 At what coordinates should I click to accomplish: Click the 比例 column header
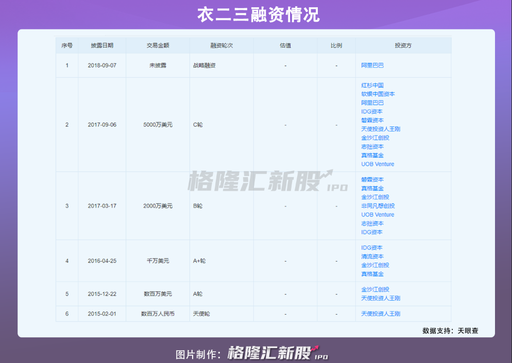pos(336,45)
